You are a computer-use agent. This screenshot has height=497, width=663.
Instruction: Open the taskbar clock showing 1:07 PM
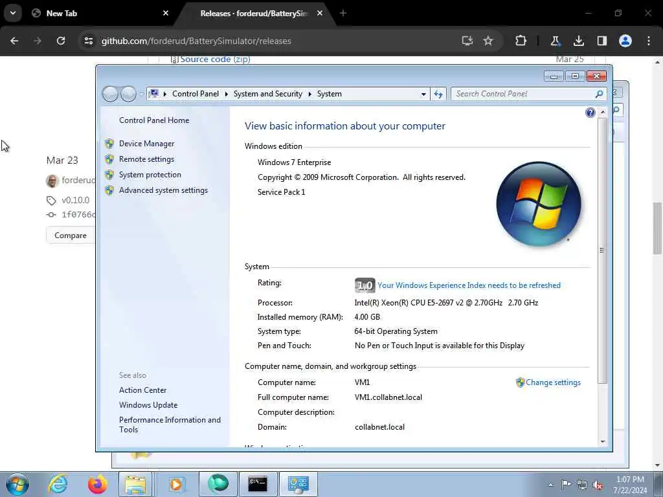pos(630,485)
